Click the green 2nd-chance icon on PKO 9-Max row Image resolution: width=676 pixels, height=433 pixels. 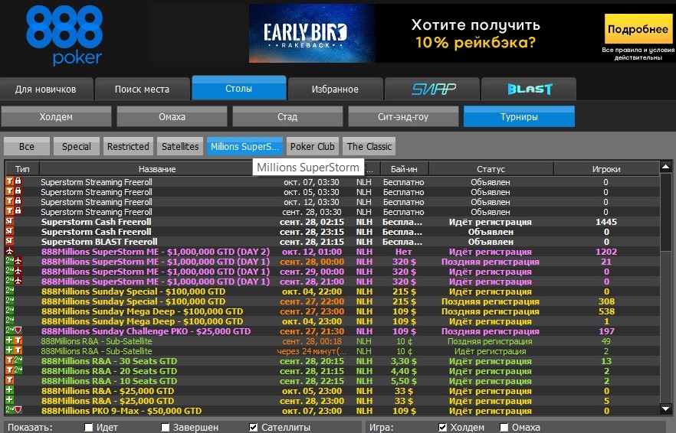coord(10,411)
